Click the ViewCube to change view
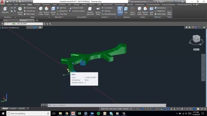207x116 pixels. pyautogui.click(x=196, y=39)
